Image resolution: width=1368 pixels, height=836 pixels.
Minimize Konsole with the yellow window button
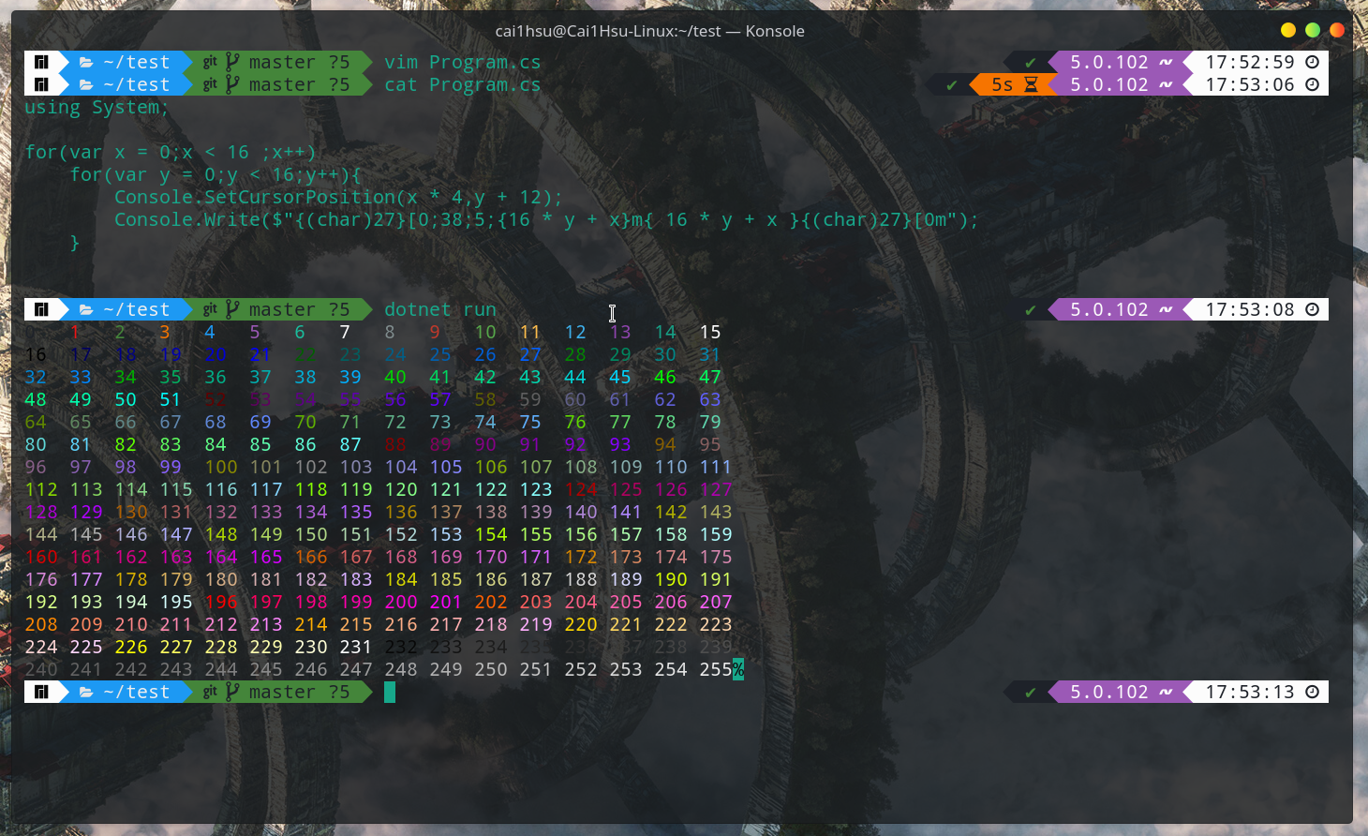1288,30
